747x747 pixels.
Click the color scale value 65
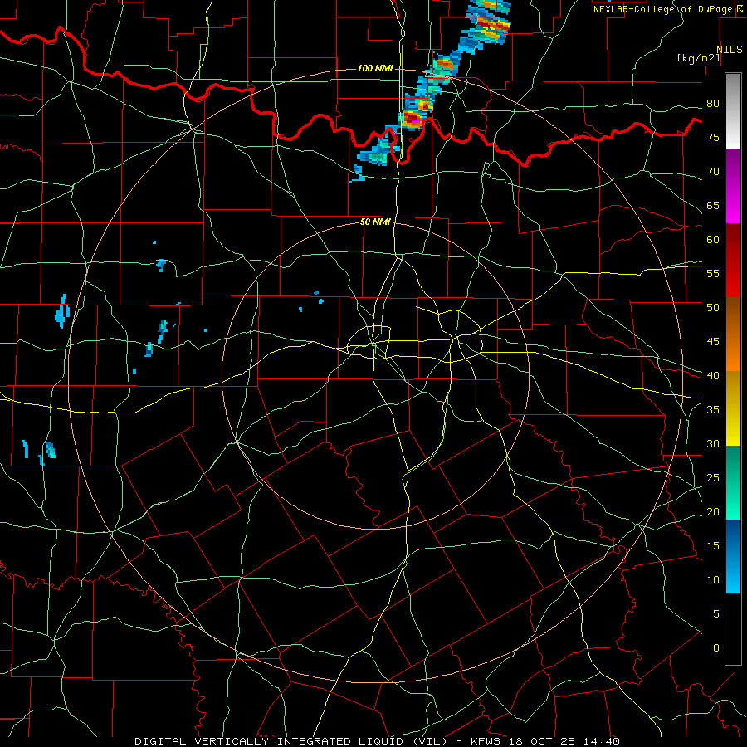[x=713, y=205]
